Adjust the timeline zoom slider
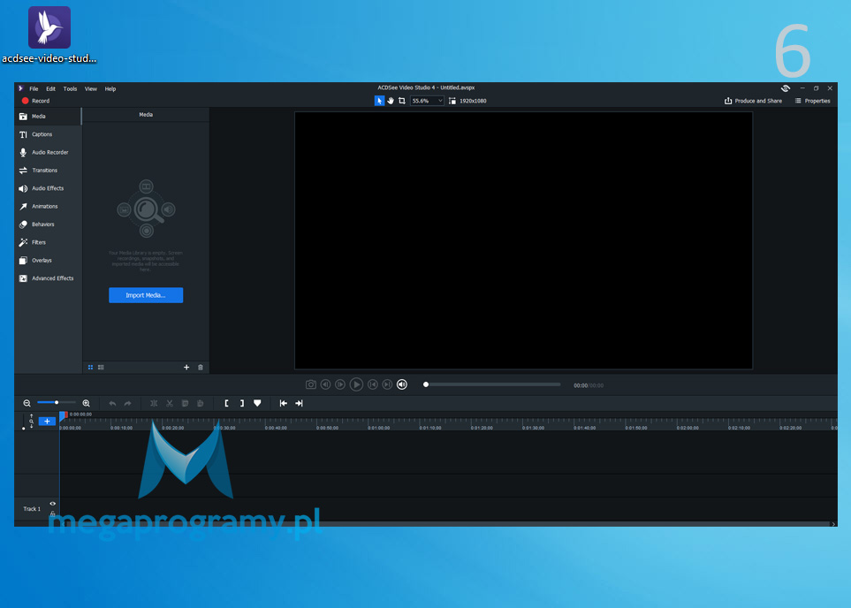The height and width of the screenshot is (608, 851). tap(57, 403)
